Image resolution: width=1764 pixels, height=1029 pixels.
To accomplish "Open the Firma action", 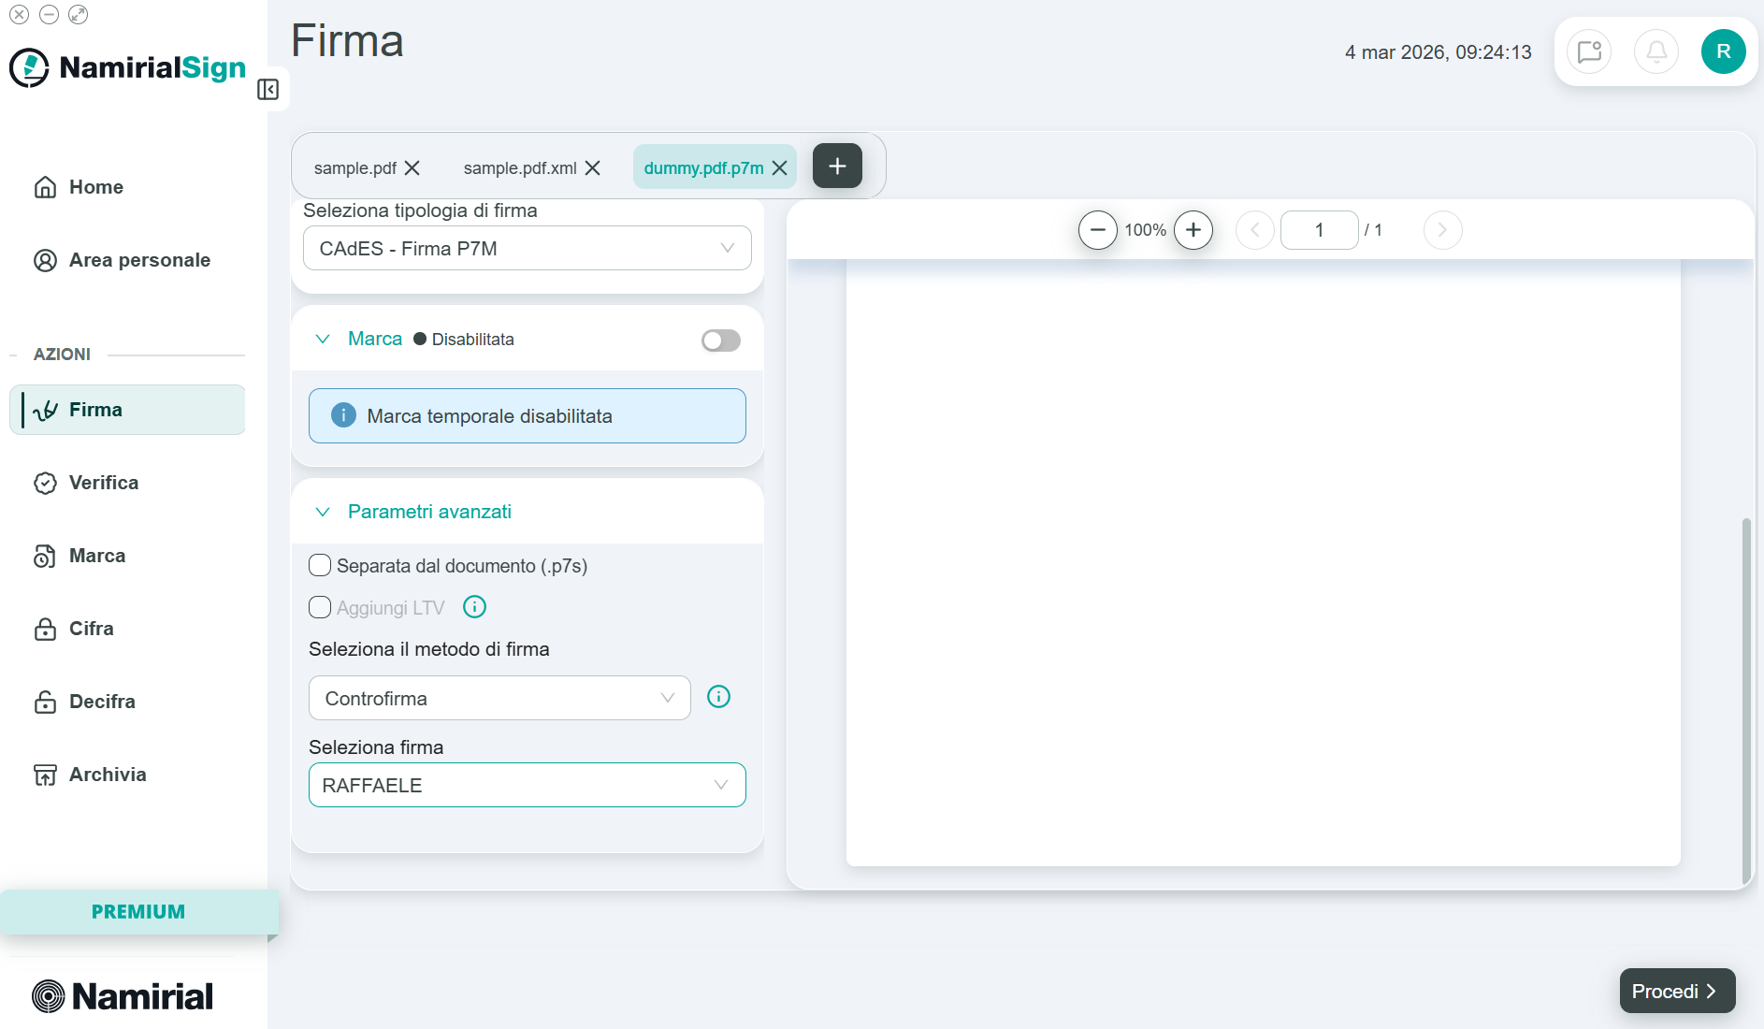I will [x=127, y=410].
